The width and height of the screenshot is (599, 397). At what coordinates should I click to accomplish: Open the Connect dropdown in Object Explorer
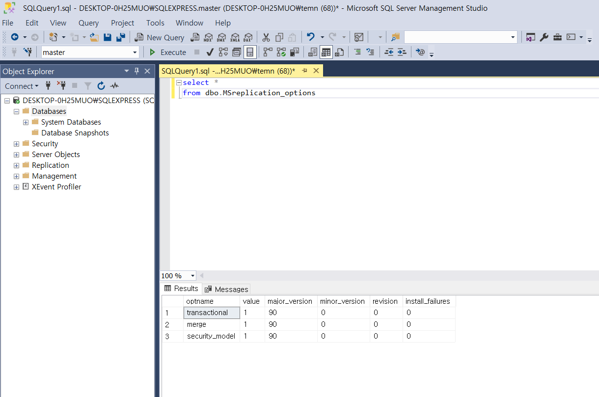[x=22, y=86]
